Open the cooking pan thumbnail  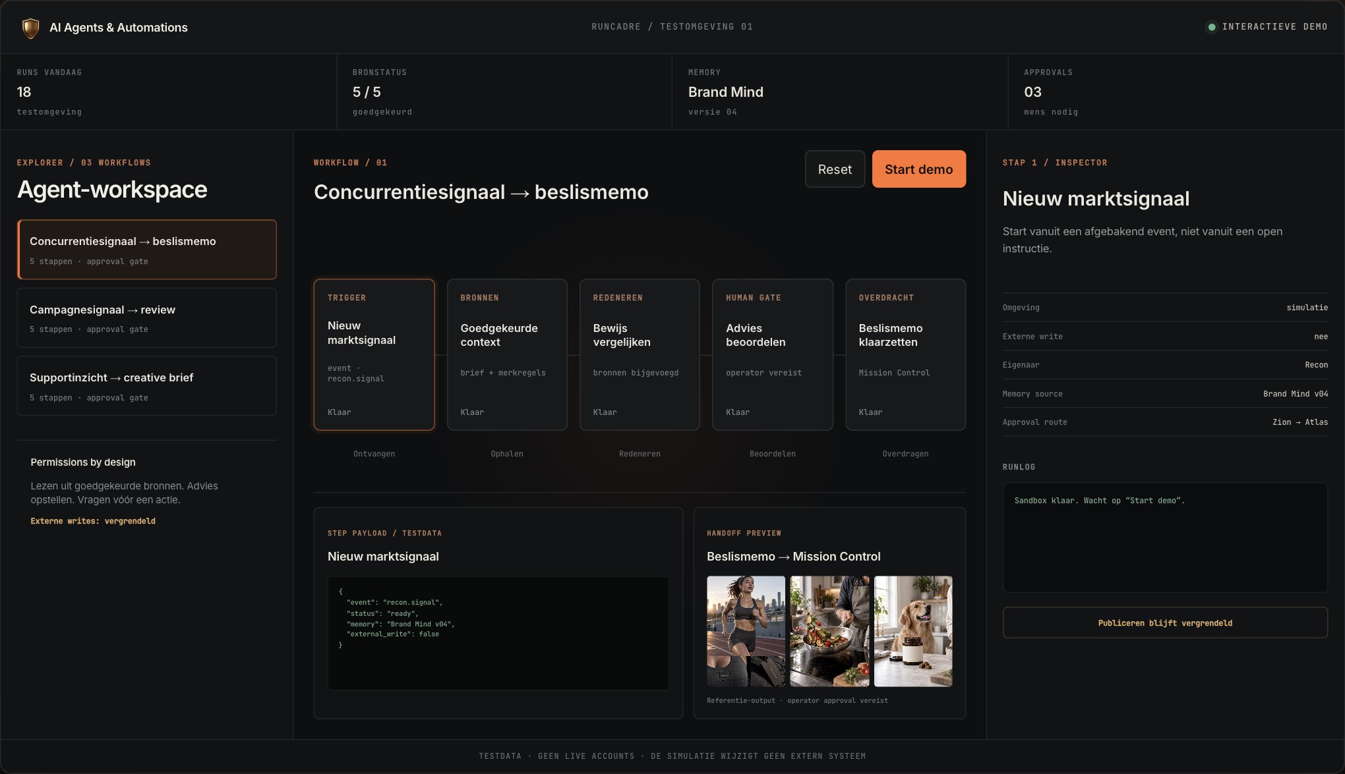(829, 631)
